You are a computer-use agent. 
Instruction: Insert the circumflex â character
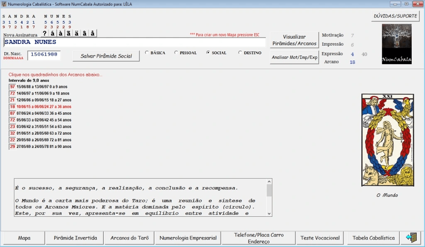[85, 34]
